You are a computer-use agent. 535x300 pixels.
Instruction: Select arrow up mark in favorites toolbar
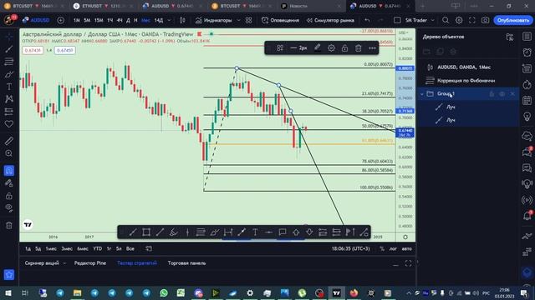click(296, 232)
